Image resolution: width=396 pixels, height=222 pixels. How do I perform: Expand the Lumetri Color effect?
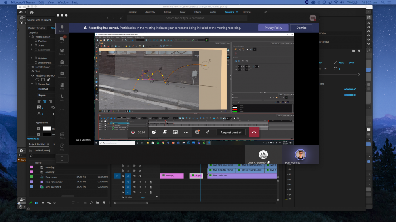pyautogui.click(x=29, y=67)
